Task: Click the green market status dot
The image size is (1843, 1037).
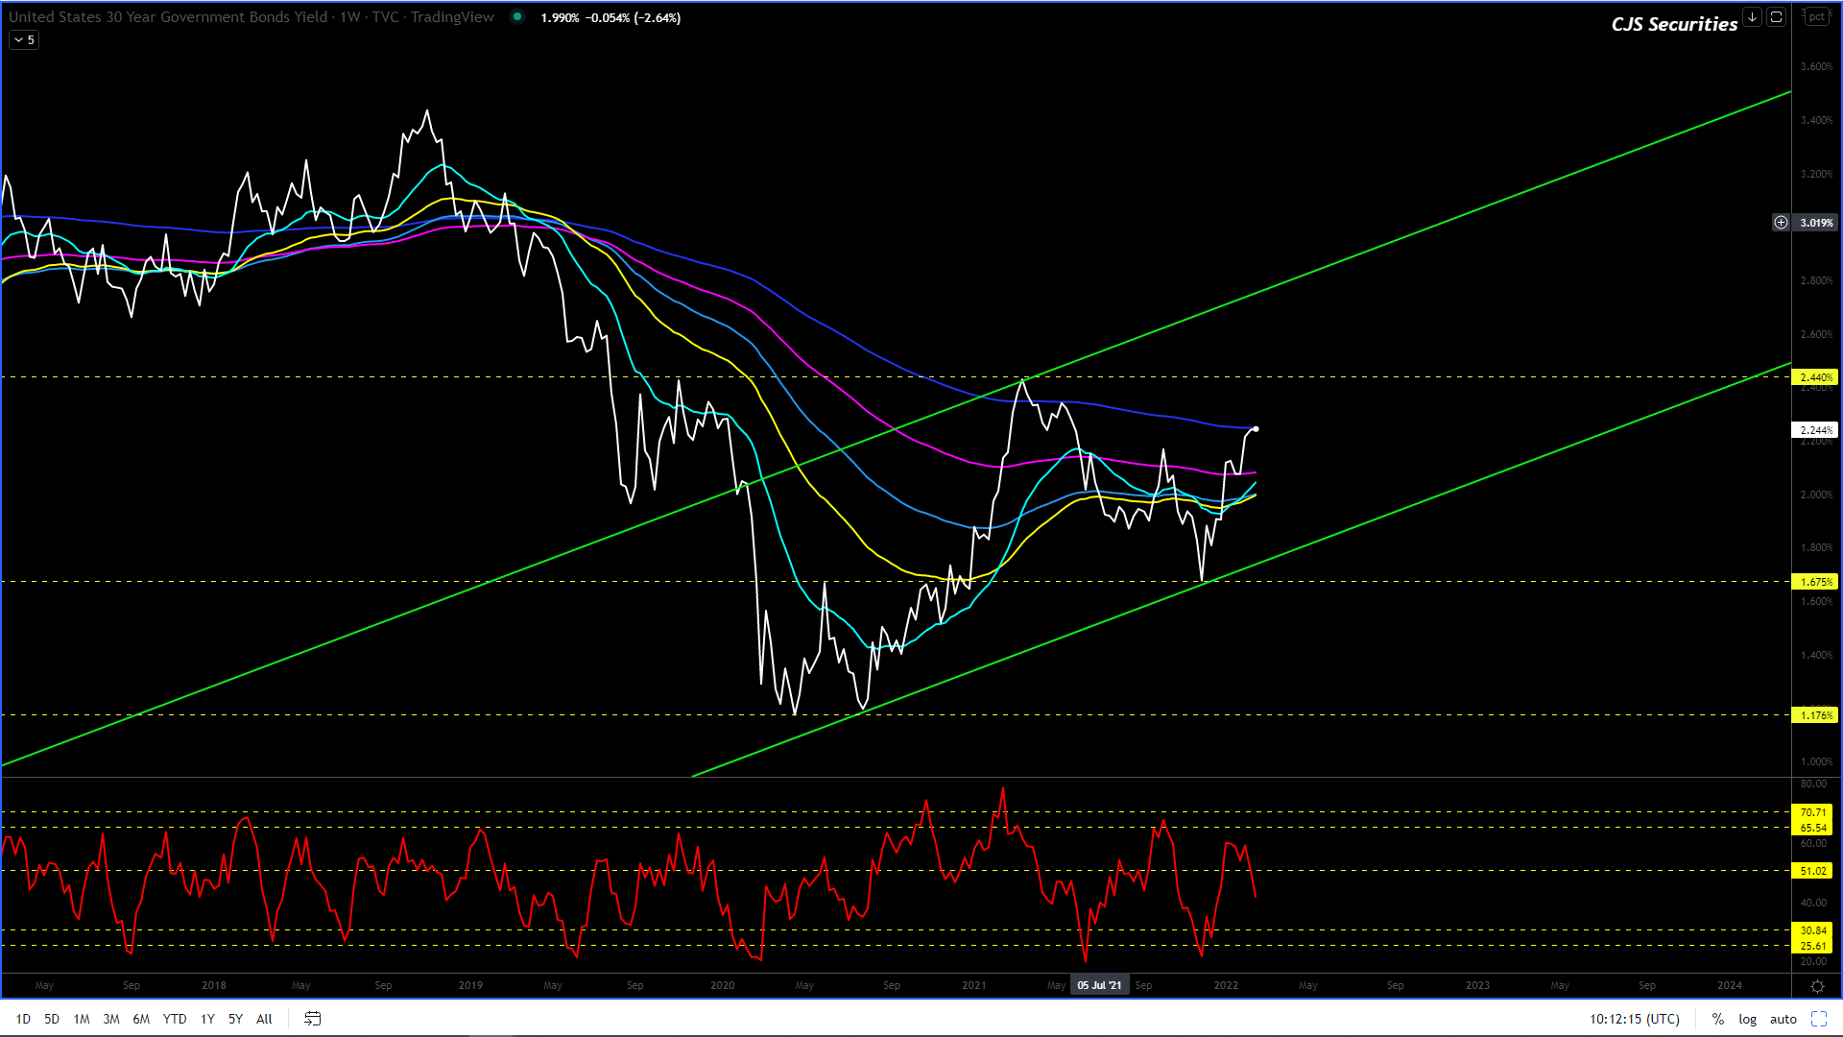Action: tap(517, 16)
